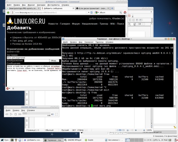
Task: Click the Tux penguin logo on linux.org.ru
Action: [10, 21]
